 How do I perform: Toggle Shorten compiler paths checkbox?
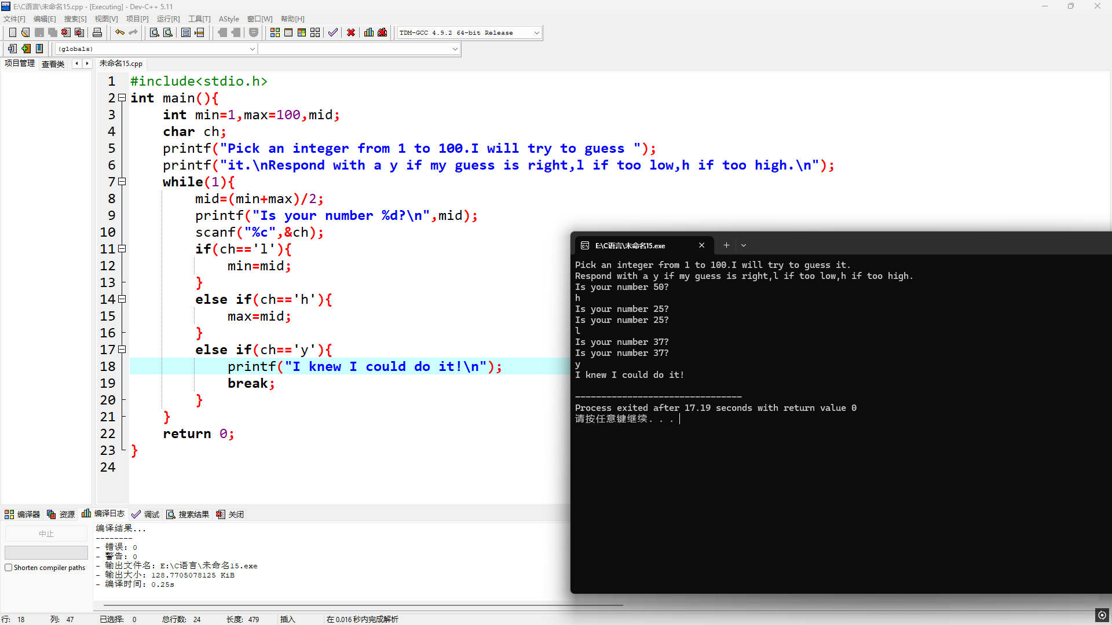(x=9, y=568)
